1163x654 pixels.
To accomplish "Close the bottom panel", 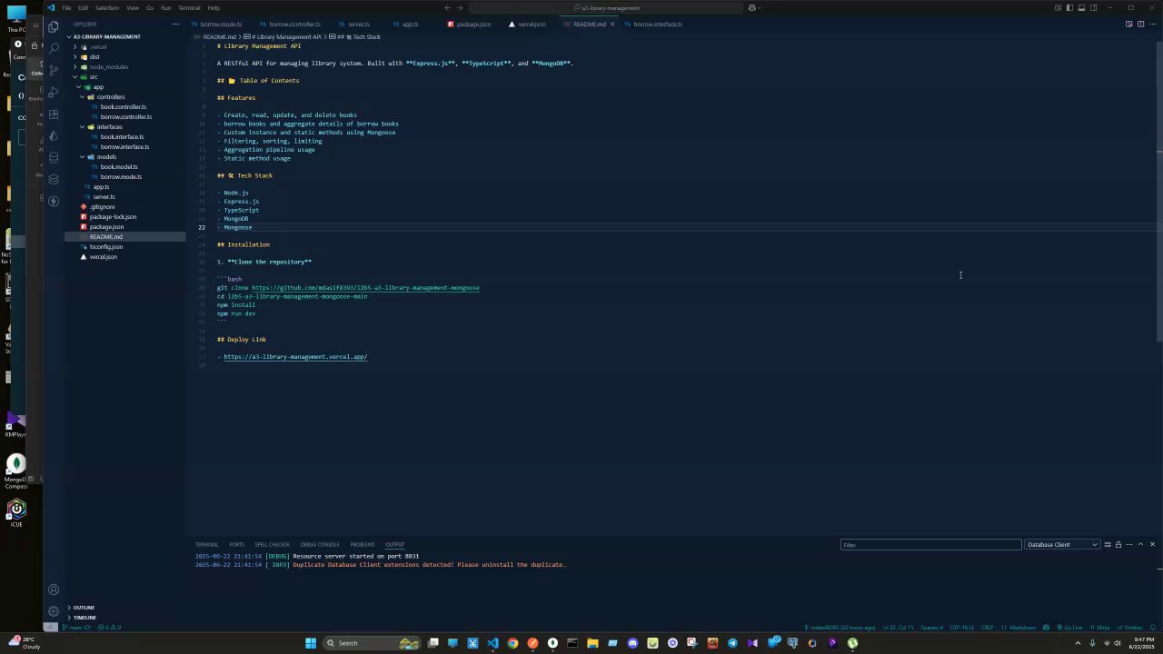I will coord(1152,545).
